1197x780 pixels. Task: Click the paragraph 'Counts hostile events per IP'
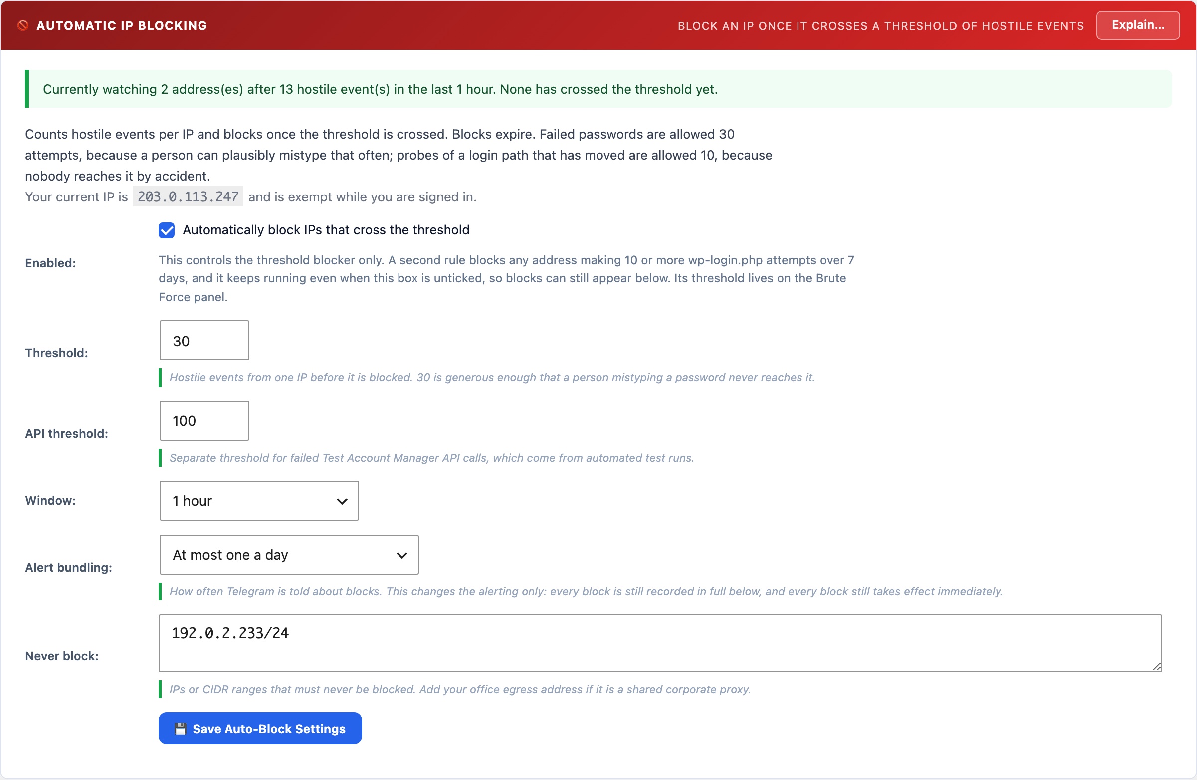click(399, 155)
